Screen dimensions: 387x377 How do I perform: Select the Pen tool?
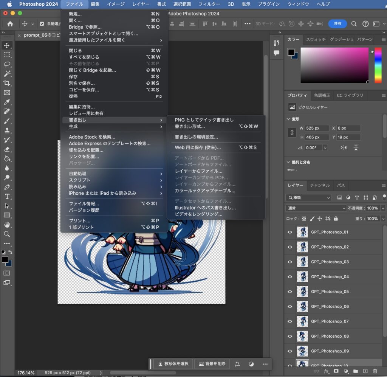coord(7,187)
